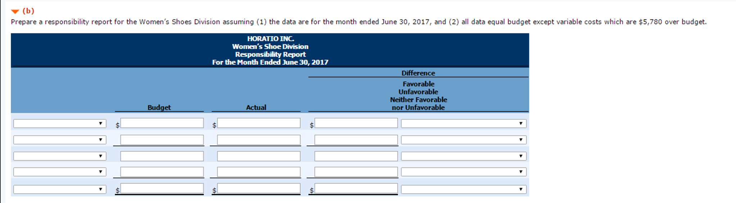This screenshot has height=203, width=736.
Task: Open first row Favorable/Unfavorable dropdown
Action: 463,124
